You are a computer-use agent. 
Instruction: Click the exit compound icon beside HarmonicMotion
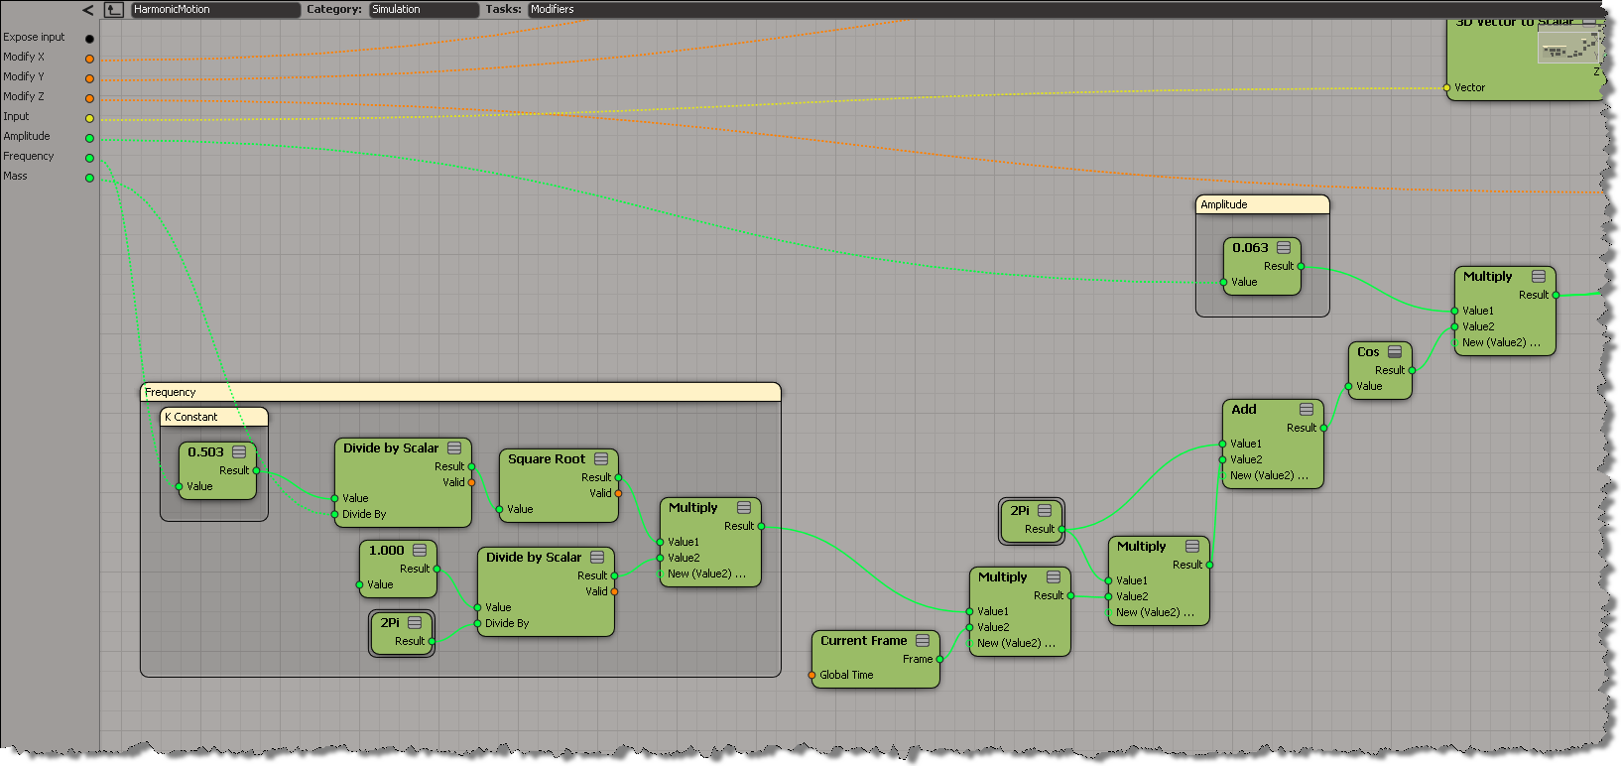[114, 10]
